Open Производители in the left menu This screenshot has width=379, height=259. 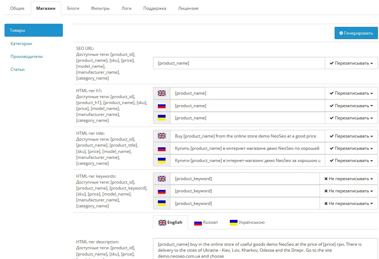[x=27, y=57]
